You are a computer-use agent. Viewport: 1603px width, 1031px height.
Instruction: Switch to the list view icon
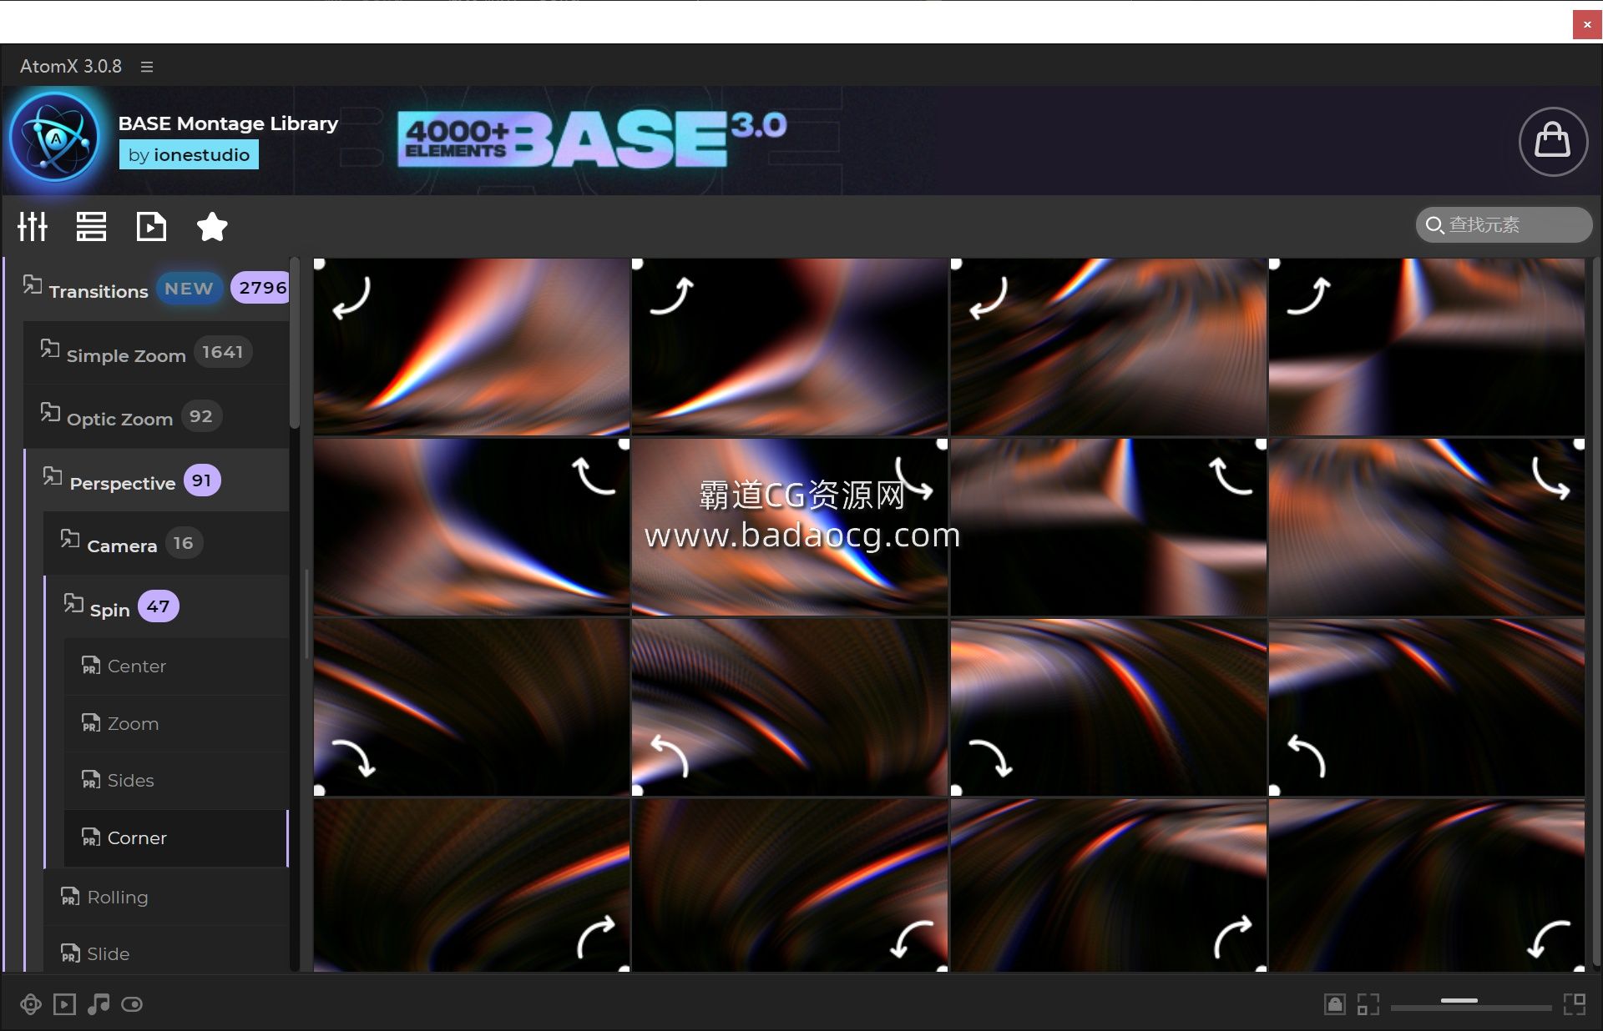[91, 226]
